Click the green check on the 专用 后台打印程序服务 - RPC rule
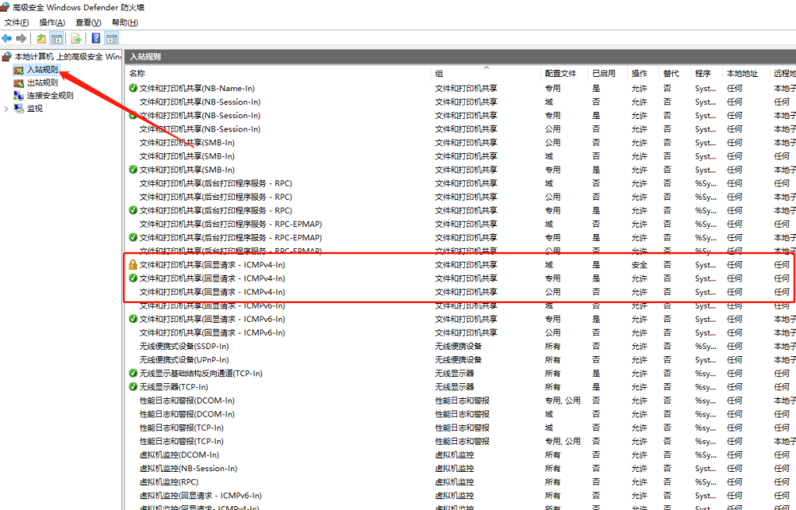796x510 pixels. (x=133, y=211)
